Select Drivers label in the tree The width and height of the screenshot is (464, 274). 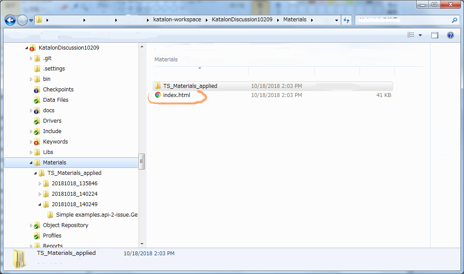coord(52,120)
